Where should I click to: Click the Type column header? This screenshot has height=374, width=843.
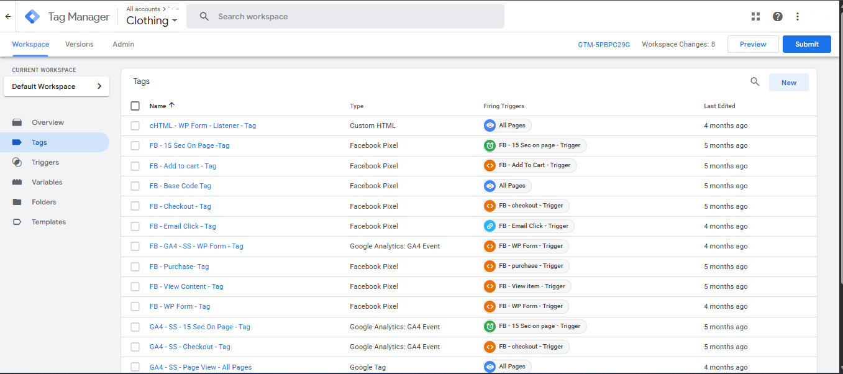pyautogui.click(x=357, y=106)
